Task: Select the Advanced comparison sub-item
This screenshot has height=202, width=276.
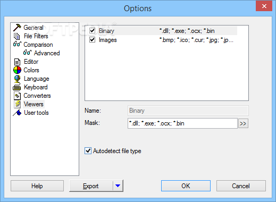Action: 47,53
